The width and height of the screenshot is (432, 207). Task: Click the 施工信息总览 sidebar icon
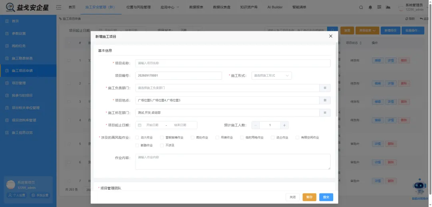[x=7, y=133]
